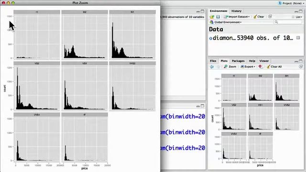Image resolution: width=306 pixels, height=172 pixels.
Task: Click the load workspace folder icon
Action: tap(212, 17)
